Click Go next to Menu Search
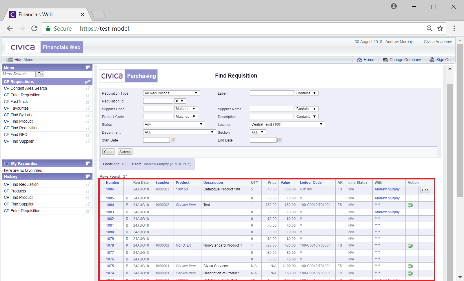 40,74
